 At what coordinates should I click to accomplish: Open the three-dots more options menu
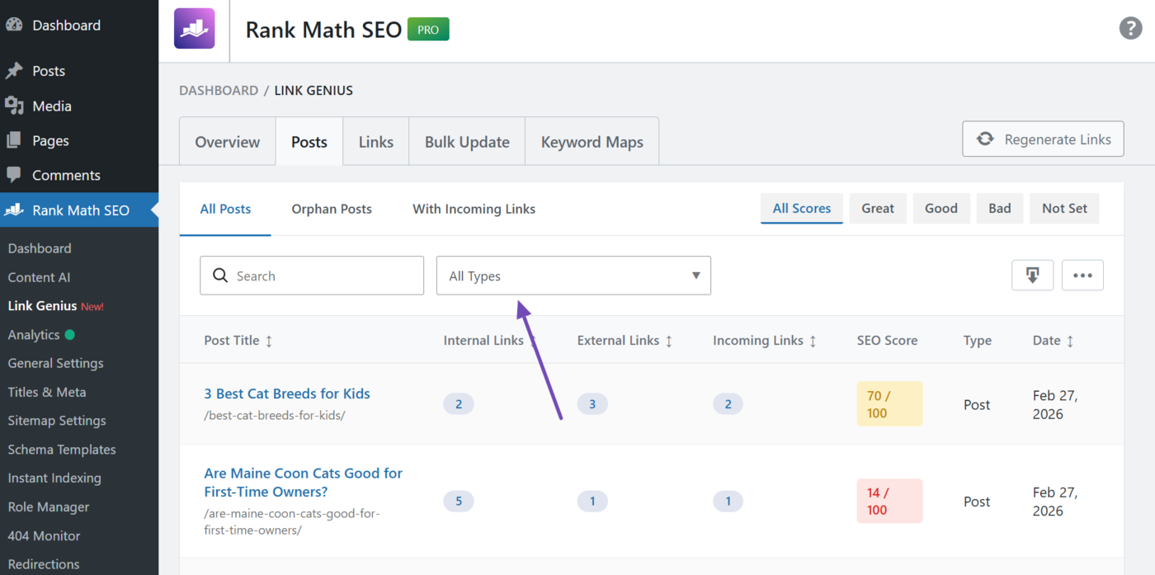click(x=1082, y=276)
